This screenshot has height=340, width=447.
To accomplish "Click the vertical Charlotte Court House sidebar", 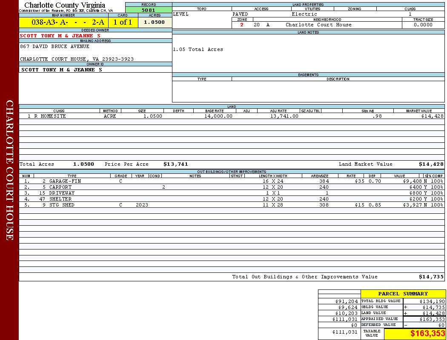I will pos(9,170).
